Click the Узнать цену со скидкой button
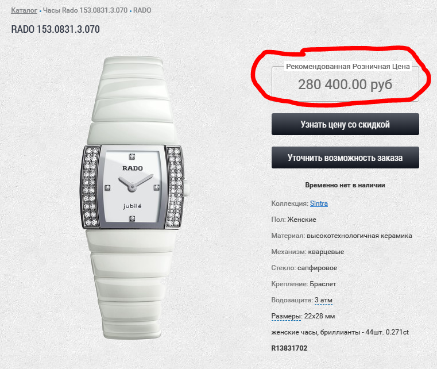The image size is (437, 369). pos(345,124)
